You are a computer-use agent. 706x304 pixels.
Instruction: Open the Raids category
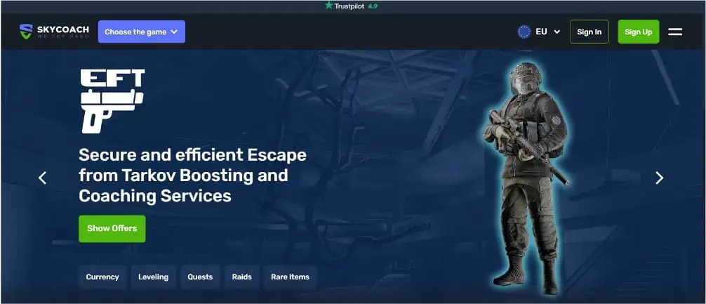coord(242,277)
